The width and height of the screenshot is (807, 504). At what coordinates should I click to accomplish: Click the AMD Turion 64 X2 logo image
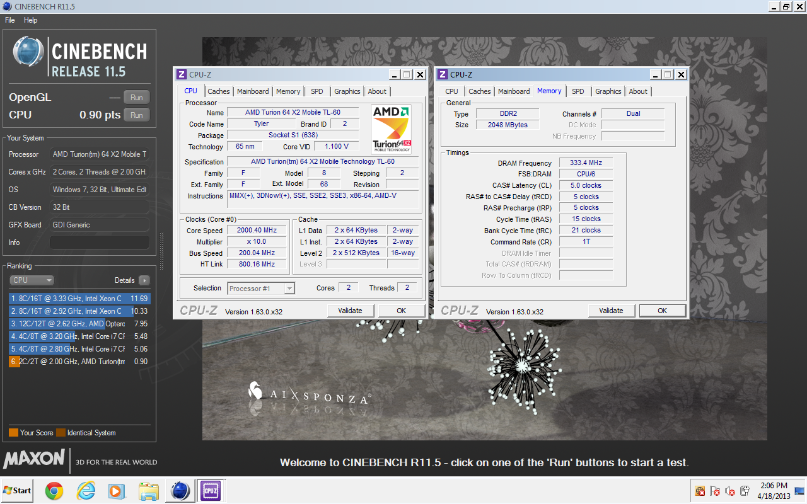click(392, 129)
